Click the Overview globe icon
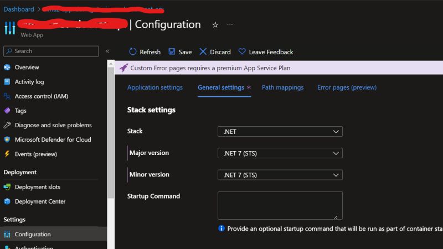The height and width of the screenshot is (249, 443). point(7,67)
